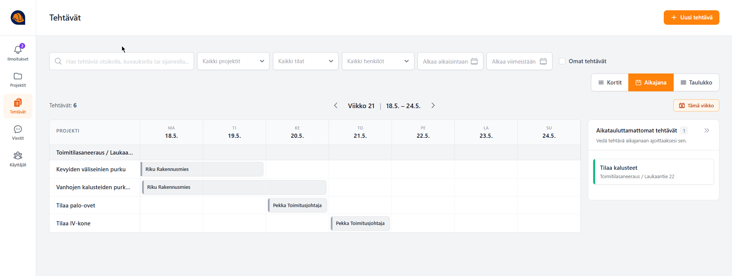Switch to Aikajana view
Viewport: 732px width, 276px height.
pos(651,83)
